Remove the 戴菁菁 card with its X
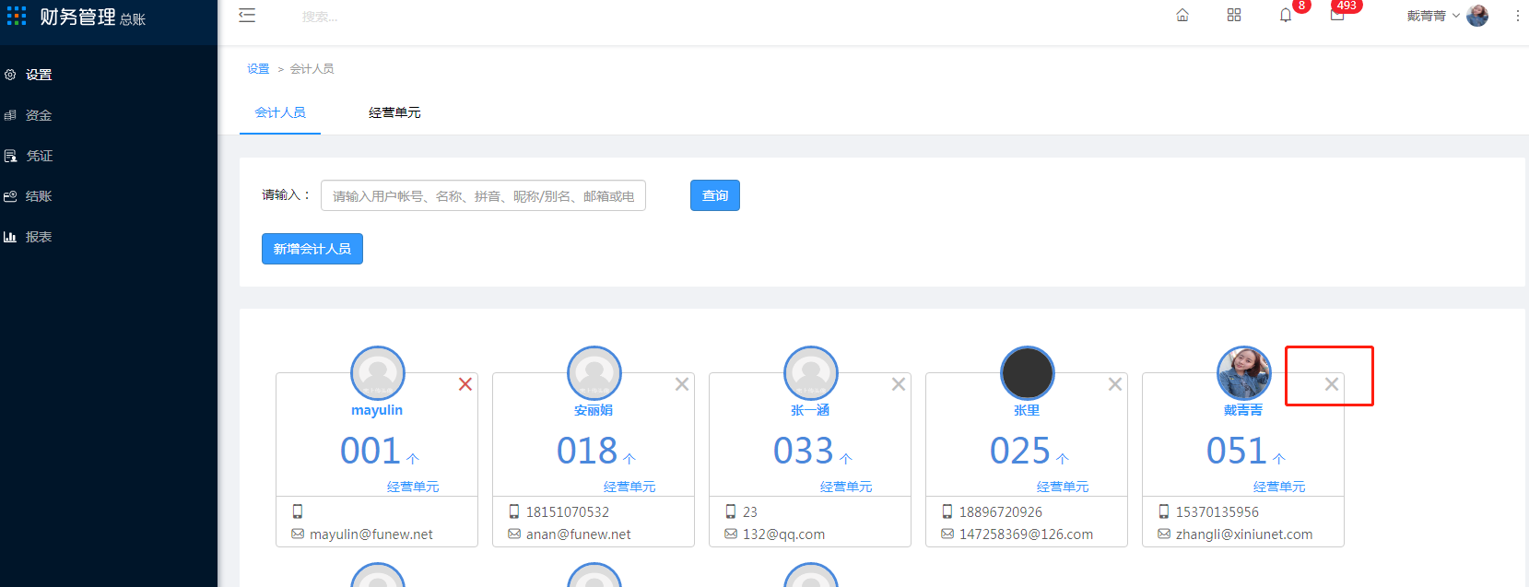 (x=1332, y=384)
